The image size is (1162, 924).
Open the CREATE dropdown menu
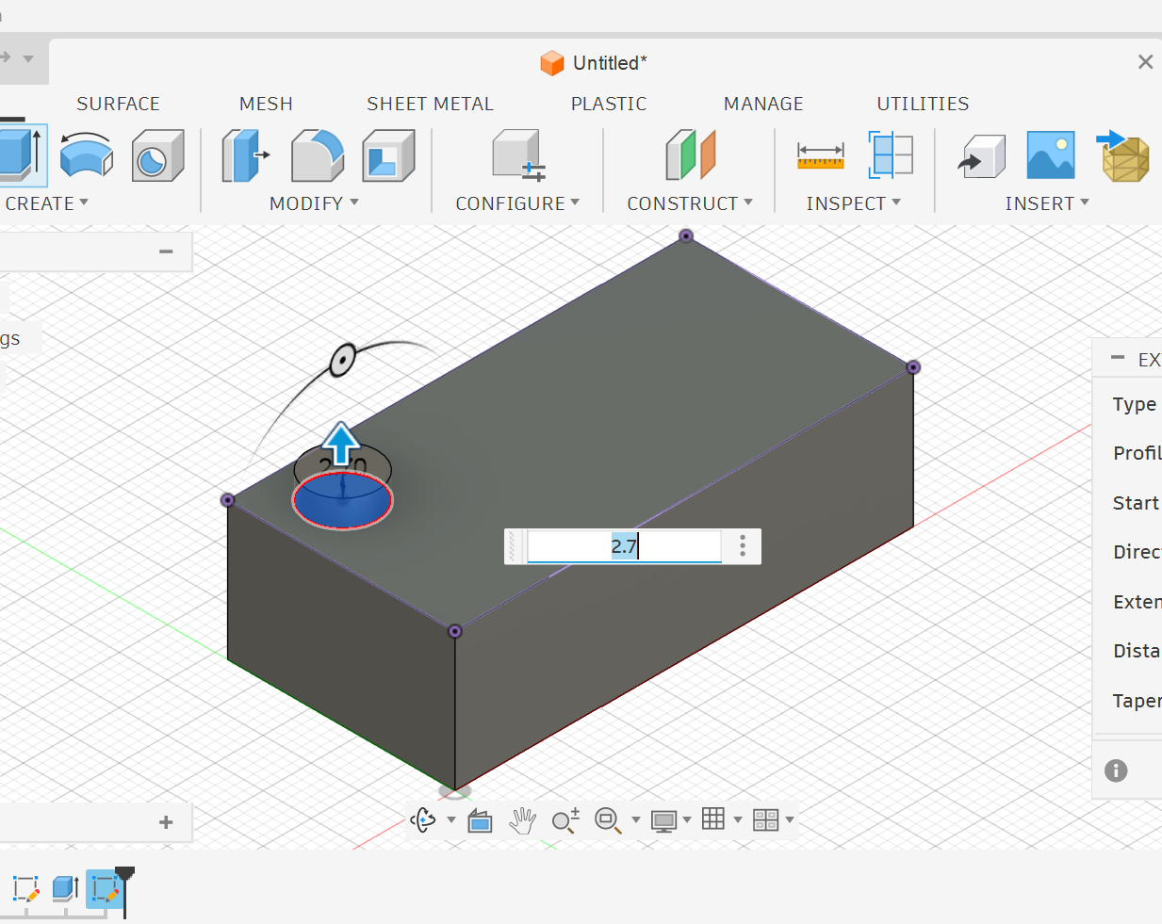pos(46,203)
